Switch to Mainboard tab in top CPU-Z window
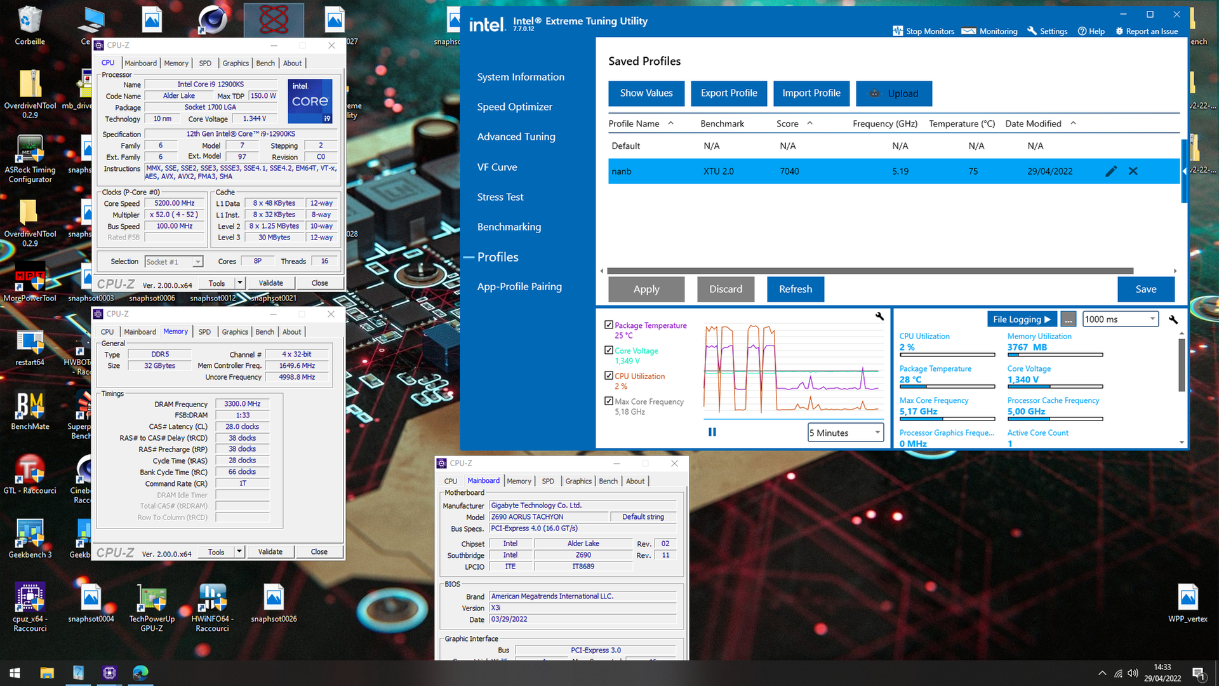The image size is (1219, 686). [140, 63]
